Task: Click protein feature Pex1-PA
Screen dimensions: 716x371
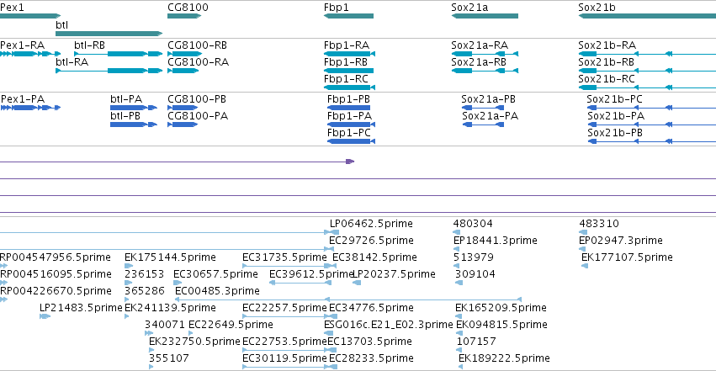Action: point(30,108)
